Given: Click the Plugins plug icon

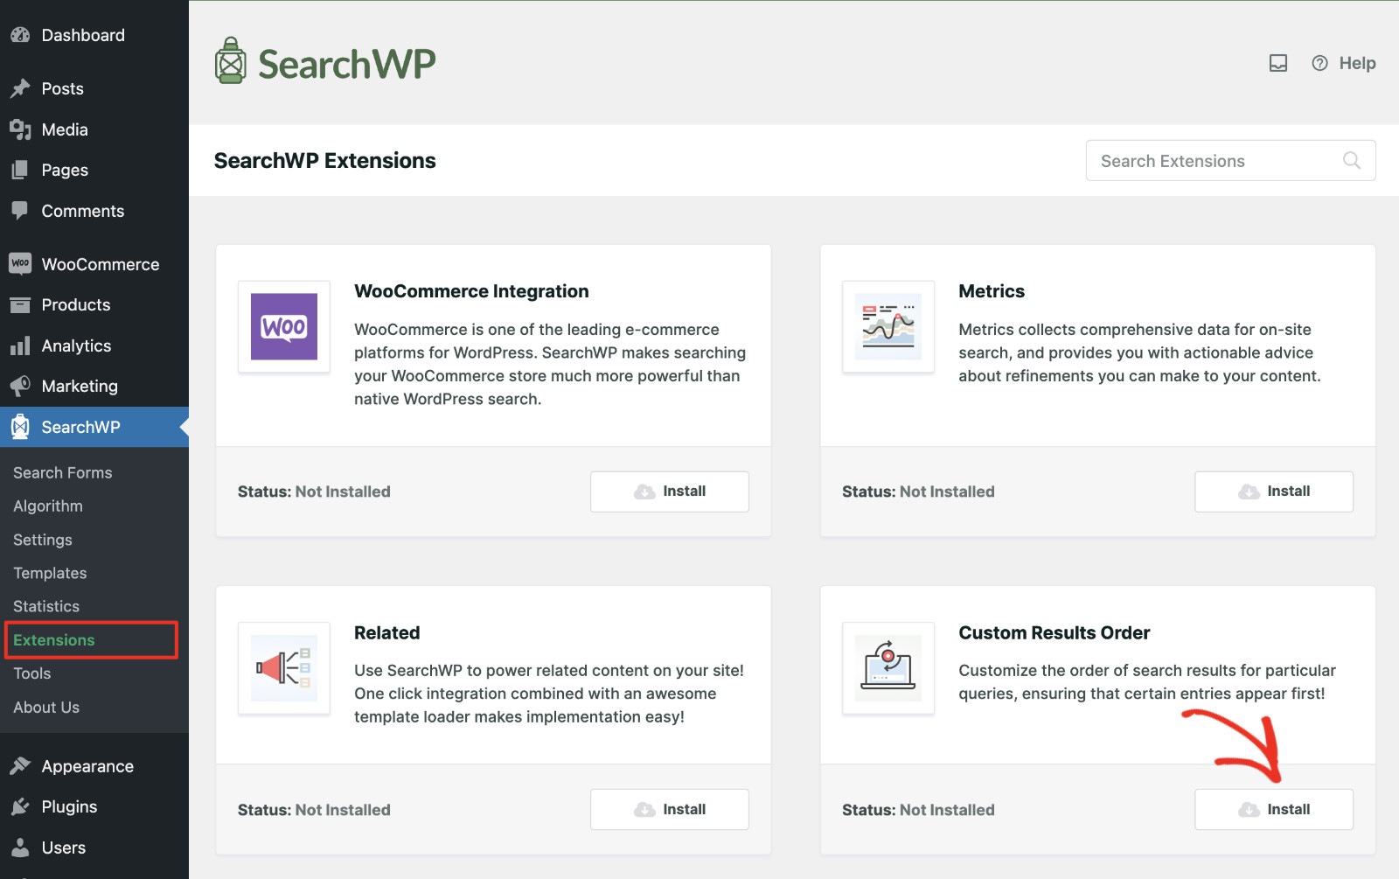Looking at the screenshot, I should pos(21,806).
